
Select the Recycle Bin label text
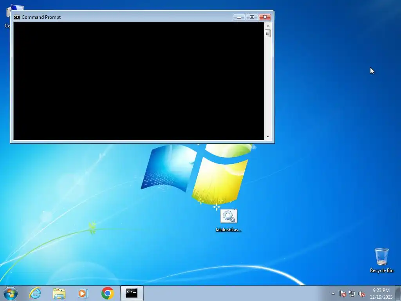(381, 270)
